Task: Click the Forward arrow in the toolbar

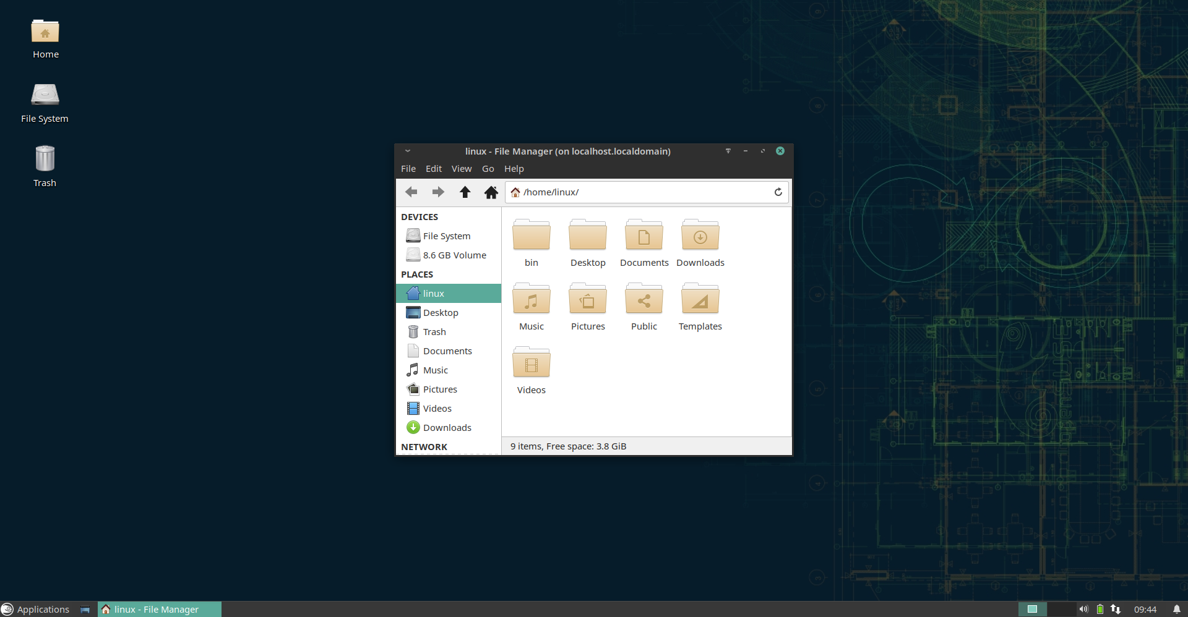Action: [x=438, y=192]
